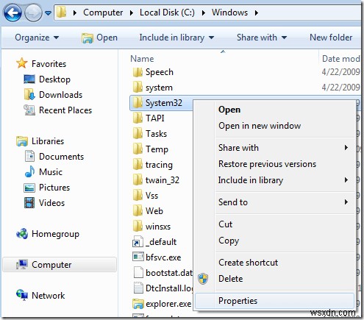364x320 pixels.
Task: Click the 4/22/2009 date for Speech
Action: click(340, 72)
